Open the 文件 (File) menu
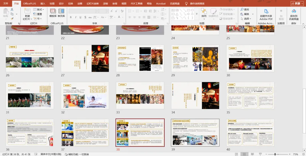 click(6, 3)
